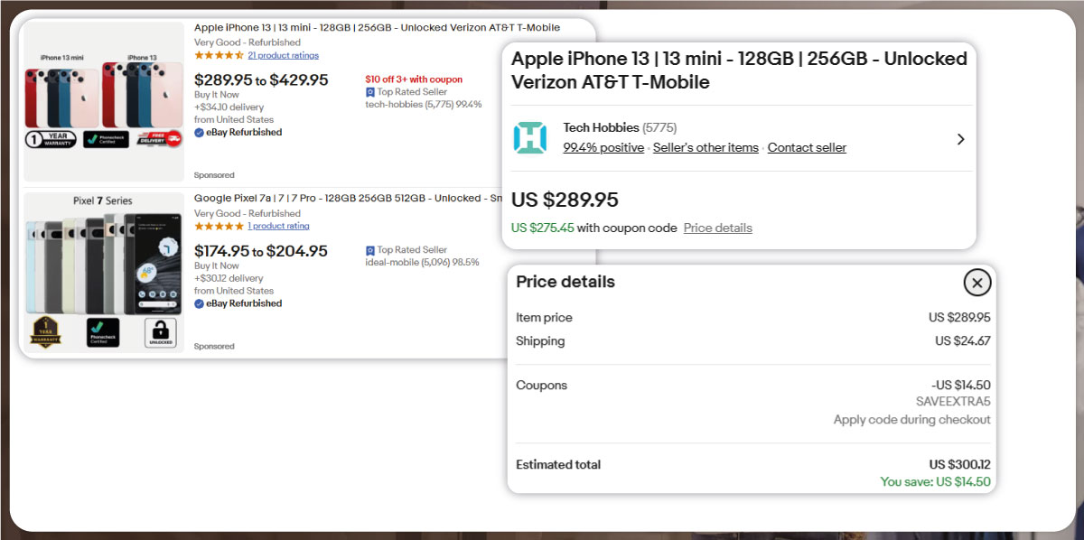
Task: Click iPhone listing Phonecheck Certified badge
Action: [x=106, y=140]
